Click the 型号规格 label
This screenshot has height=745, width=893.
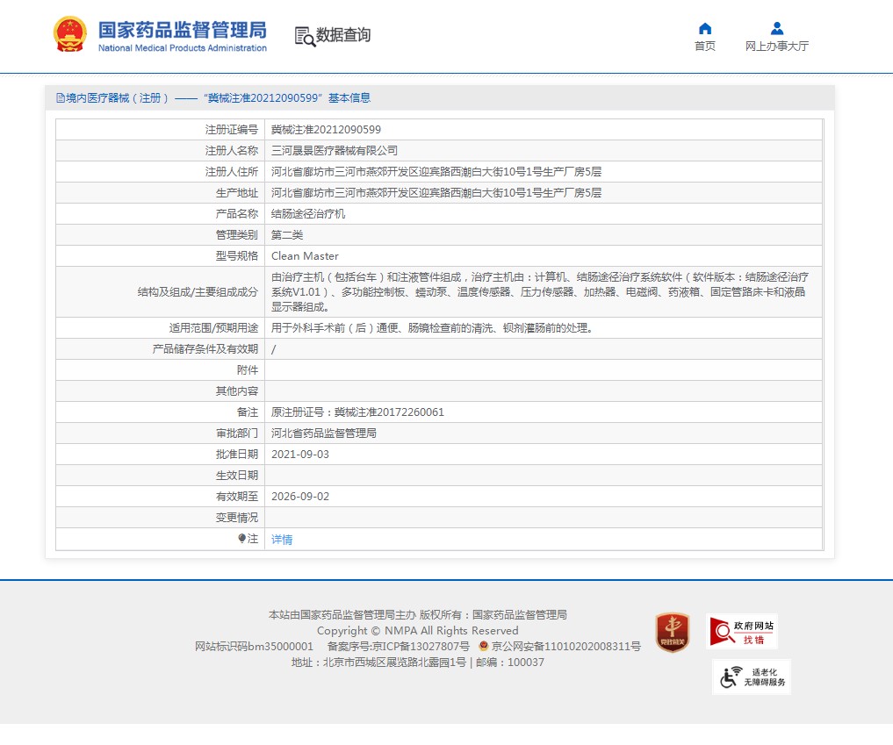pos(236,256)
